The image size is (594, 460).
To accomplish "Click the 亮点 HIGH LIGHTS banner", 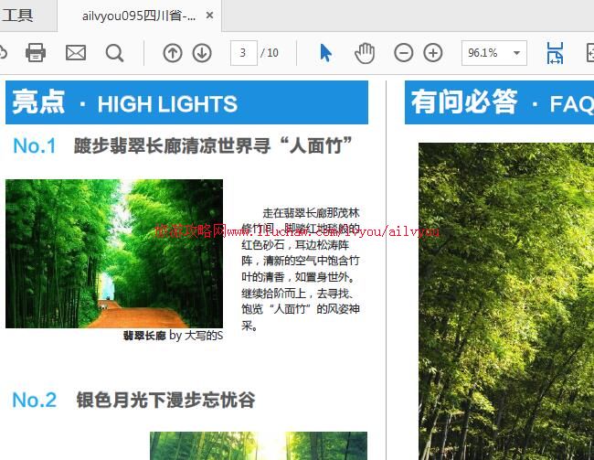I will 186,102.
